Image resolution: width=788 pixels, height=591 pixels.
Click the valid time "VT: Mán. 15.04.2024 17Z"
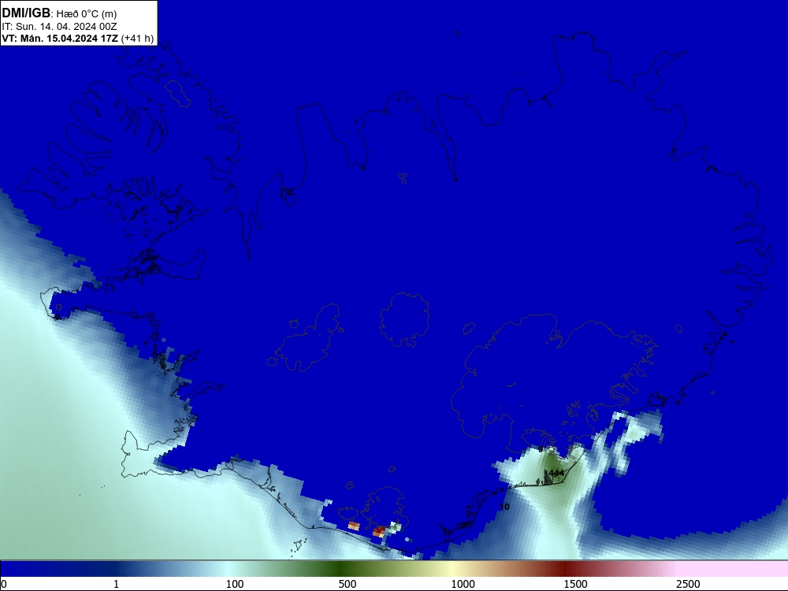(x=61, y=39)
